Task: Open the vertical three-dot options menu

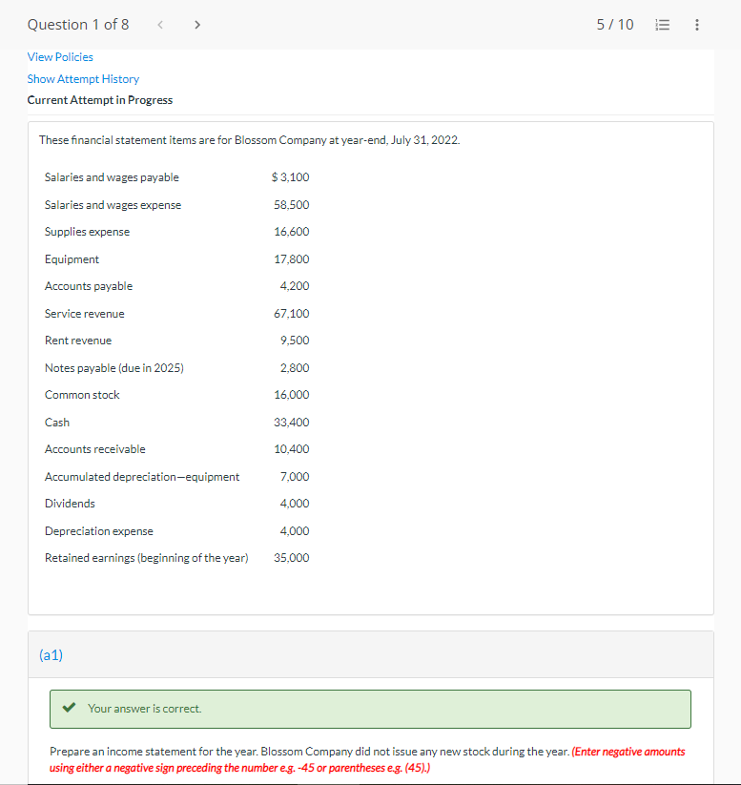Action: tap(697, 25)
